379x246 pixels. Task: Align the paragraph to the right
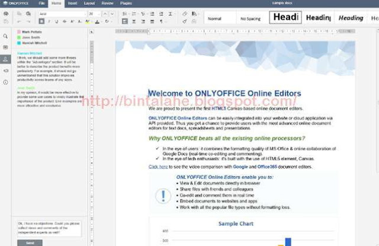[143, 21]
